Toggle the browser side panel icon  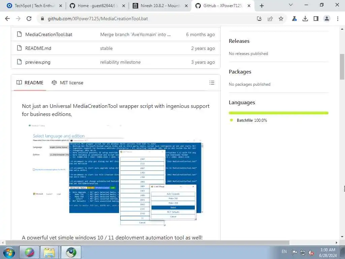point(316,19)
